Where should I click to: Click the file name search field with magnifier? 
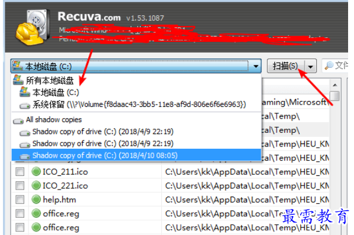coord(335,66)
